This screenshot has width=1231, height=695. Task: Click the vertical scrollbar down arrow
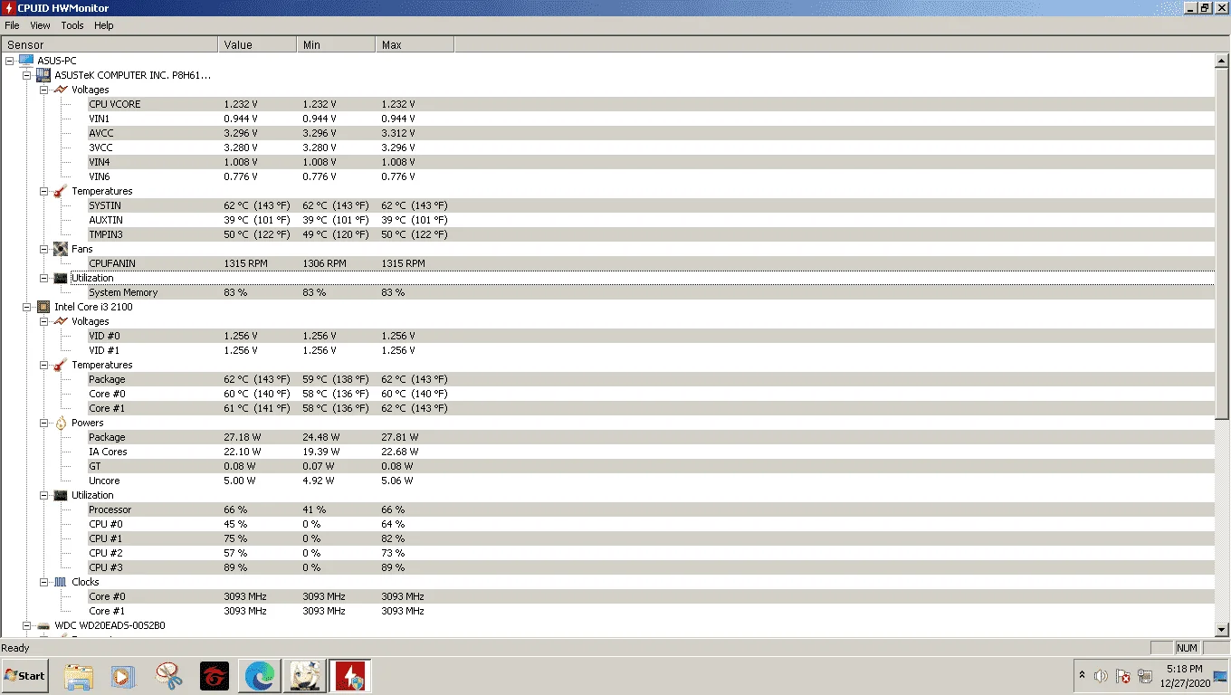(x=1221, y=630)
